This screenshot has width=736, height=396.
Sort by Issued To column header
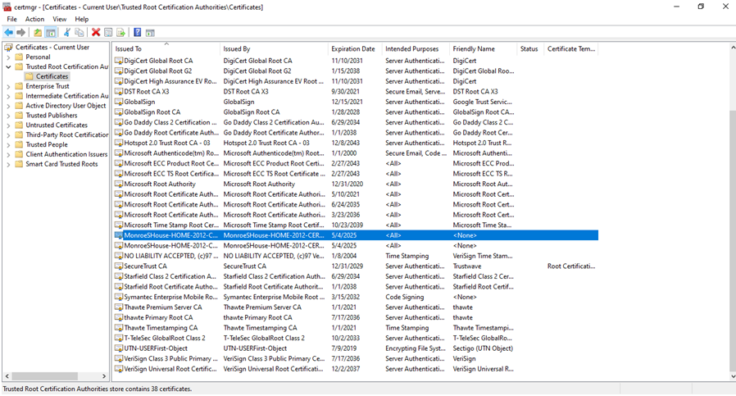tap(166, 49)
